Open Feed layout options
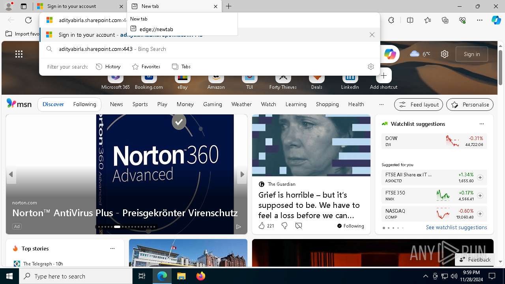 (x=419, y=105)
